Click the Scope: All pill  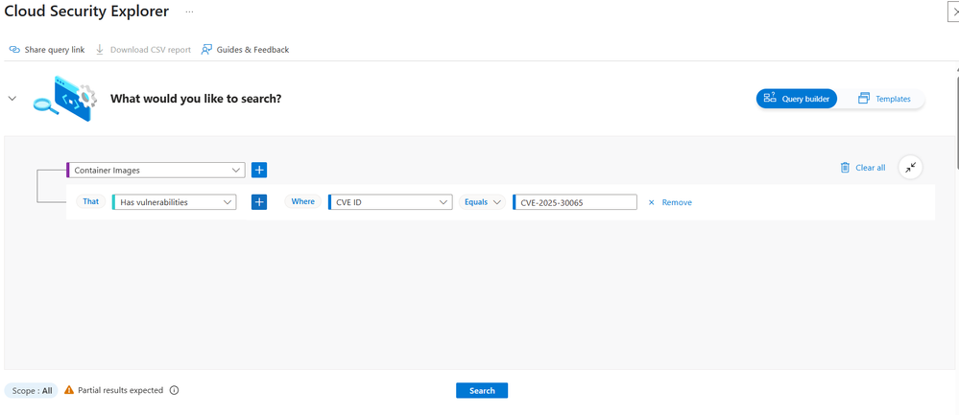[x=31, y=391]
